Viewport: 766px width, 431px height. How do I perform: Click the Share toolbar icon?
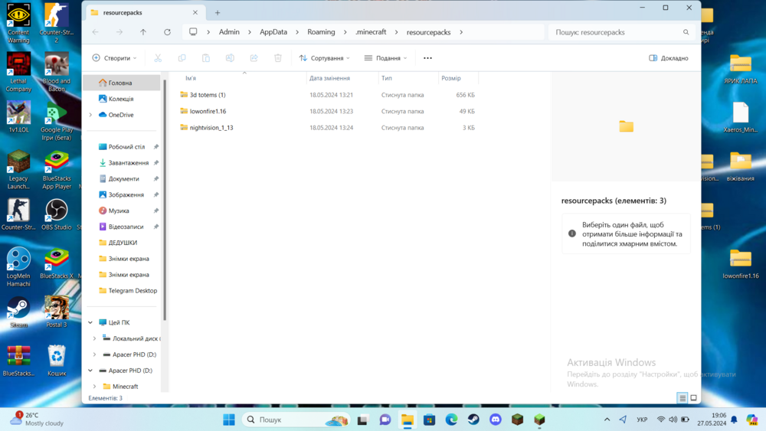(254, 58)
